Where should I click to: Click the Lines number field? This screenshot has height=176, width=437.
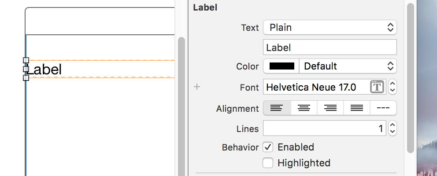tap(324, 128)
